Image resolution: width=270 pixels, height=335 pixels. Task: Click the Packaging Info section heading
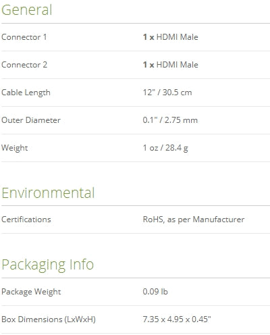point(47,265)
